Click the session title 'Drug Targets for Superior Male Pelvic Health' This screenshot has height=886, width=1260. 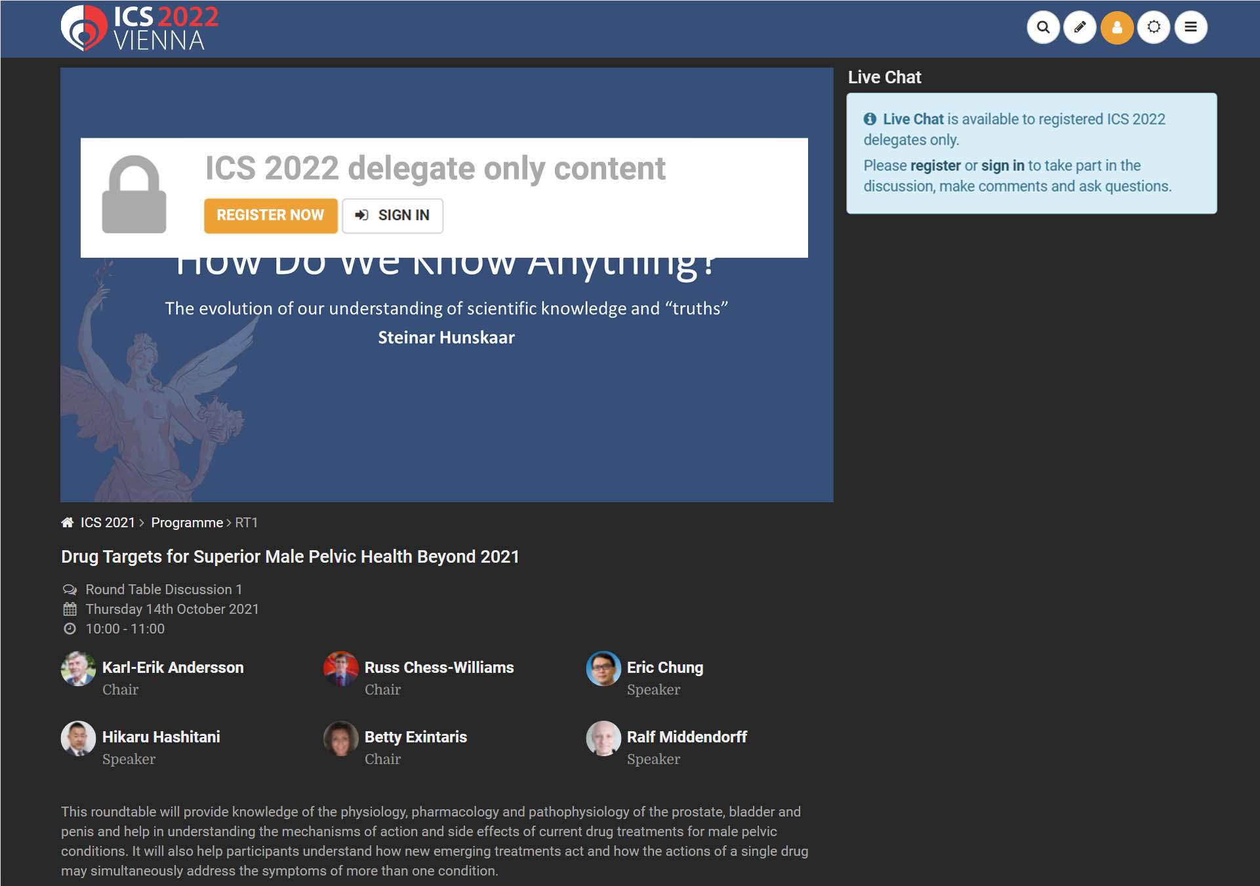click(290, 557)
